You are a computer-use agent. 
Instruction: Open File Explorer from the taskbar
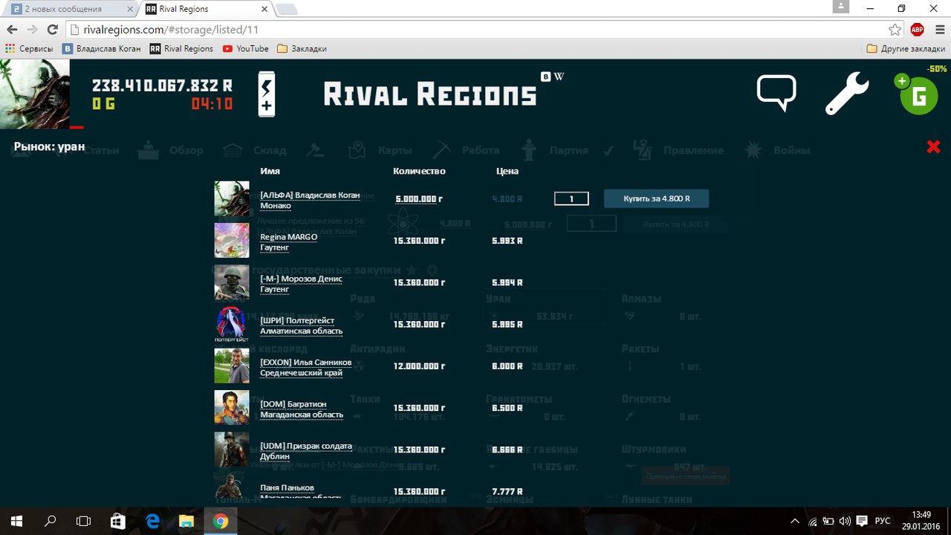point(186,521)
